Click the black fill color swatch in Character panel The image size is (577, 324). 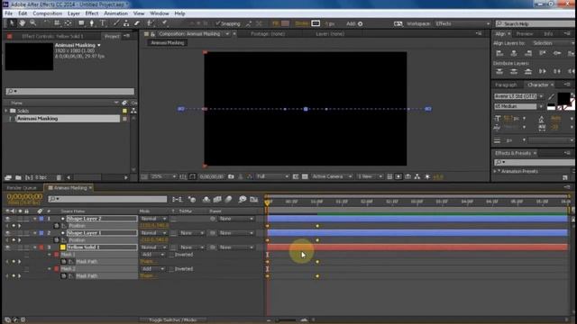click(563, 98)
